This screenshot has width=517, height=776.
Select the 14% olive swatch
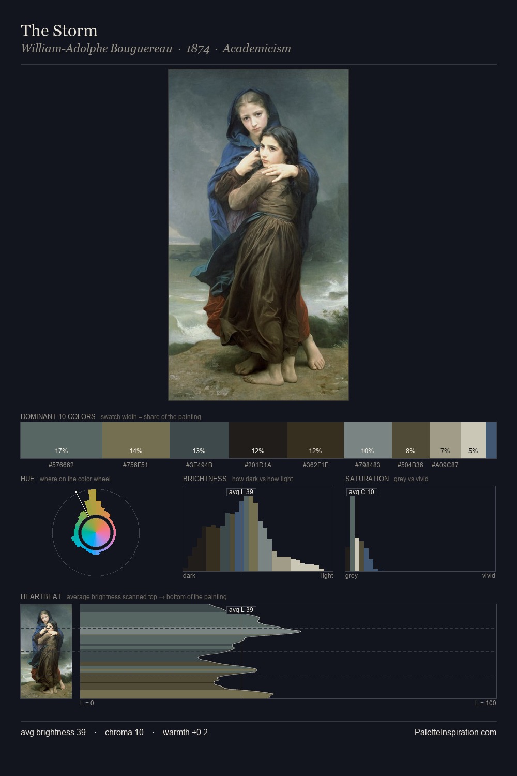coord(136,440)
